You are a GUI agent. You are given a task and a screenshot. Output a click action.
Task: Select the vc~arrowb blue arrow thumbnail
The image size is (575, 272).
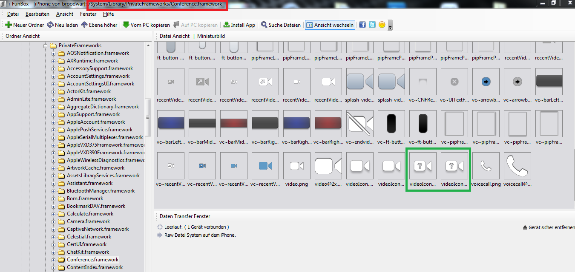[486, 82]
